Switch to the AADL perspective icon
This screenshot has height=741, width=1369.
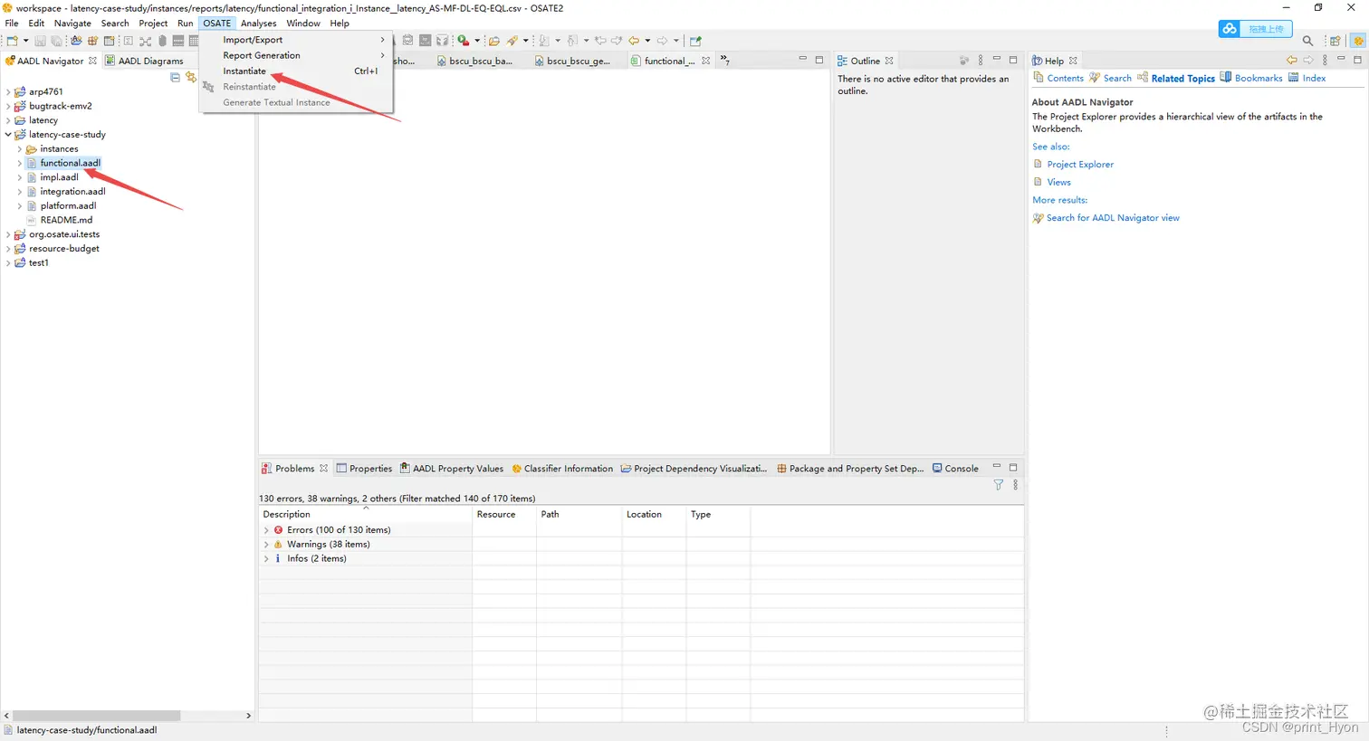1358,41
